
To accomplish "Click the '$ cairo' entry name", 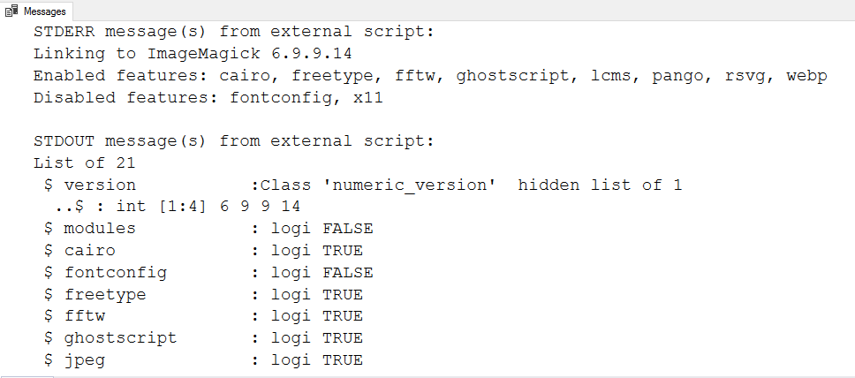I will point(79,251).
